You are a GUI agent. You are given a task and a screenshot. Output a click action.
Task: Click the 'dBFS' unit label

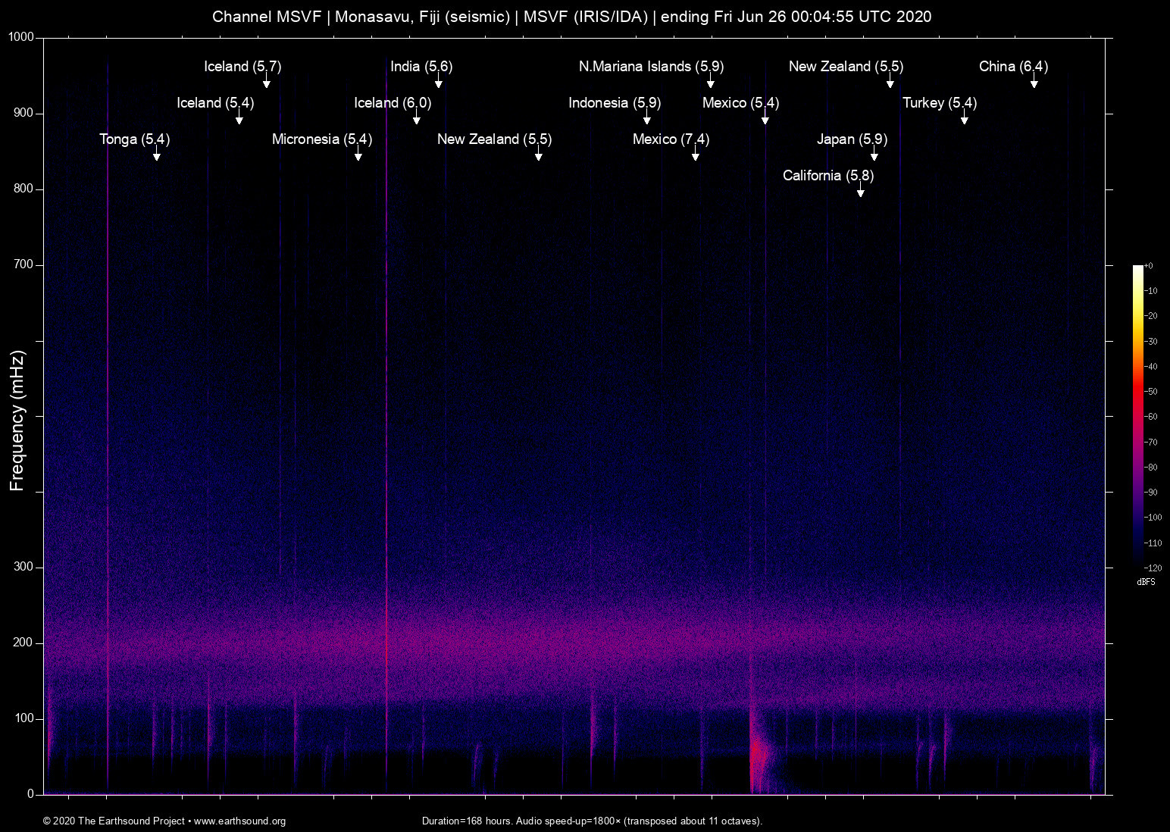[x=1147, y=582]
